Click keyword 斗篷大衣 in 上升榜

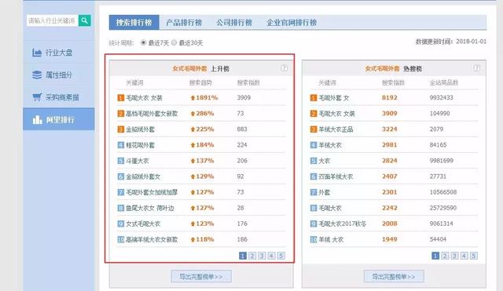coord(138,161)
